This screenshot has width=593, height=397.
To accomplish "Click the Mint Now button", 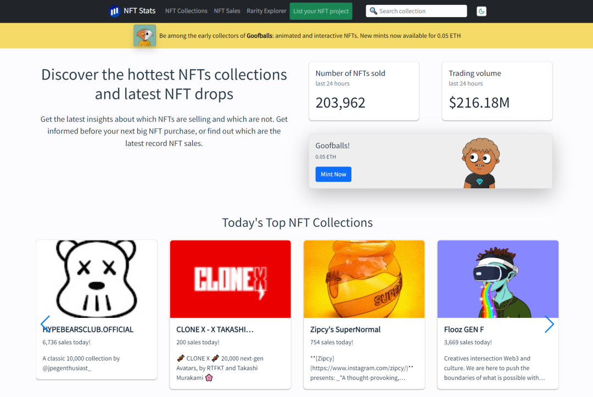I will (x=334, y=174).
